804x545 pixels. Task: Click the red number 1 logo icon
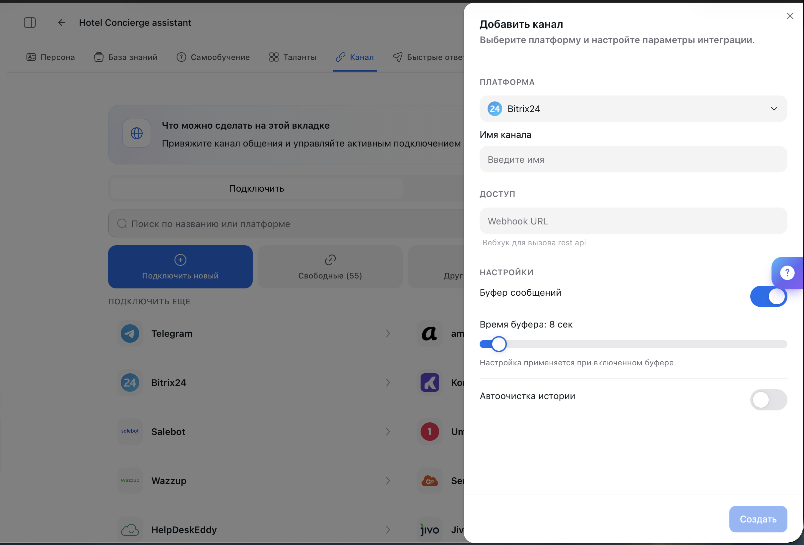[430, 432]
